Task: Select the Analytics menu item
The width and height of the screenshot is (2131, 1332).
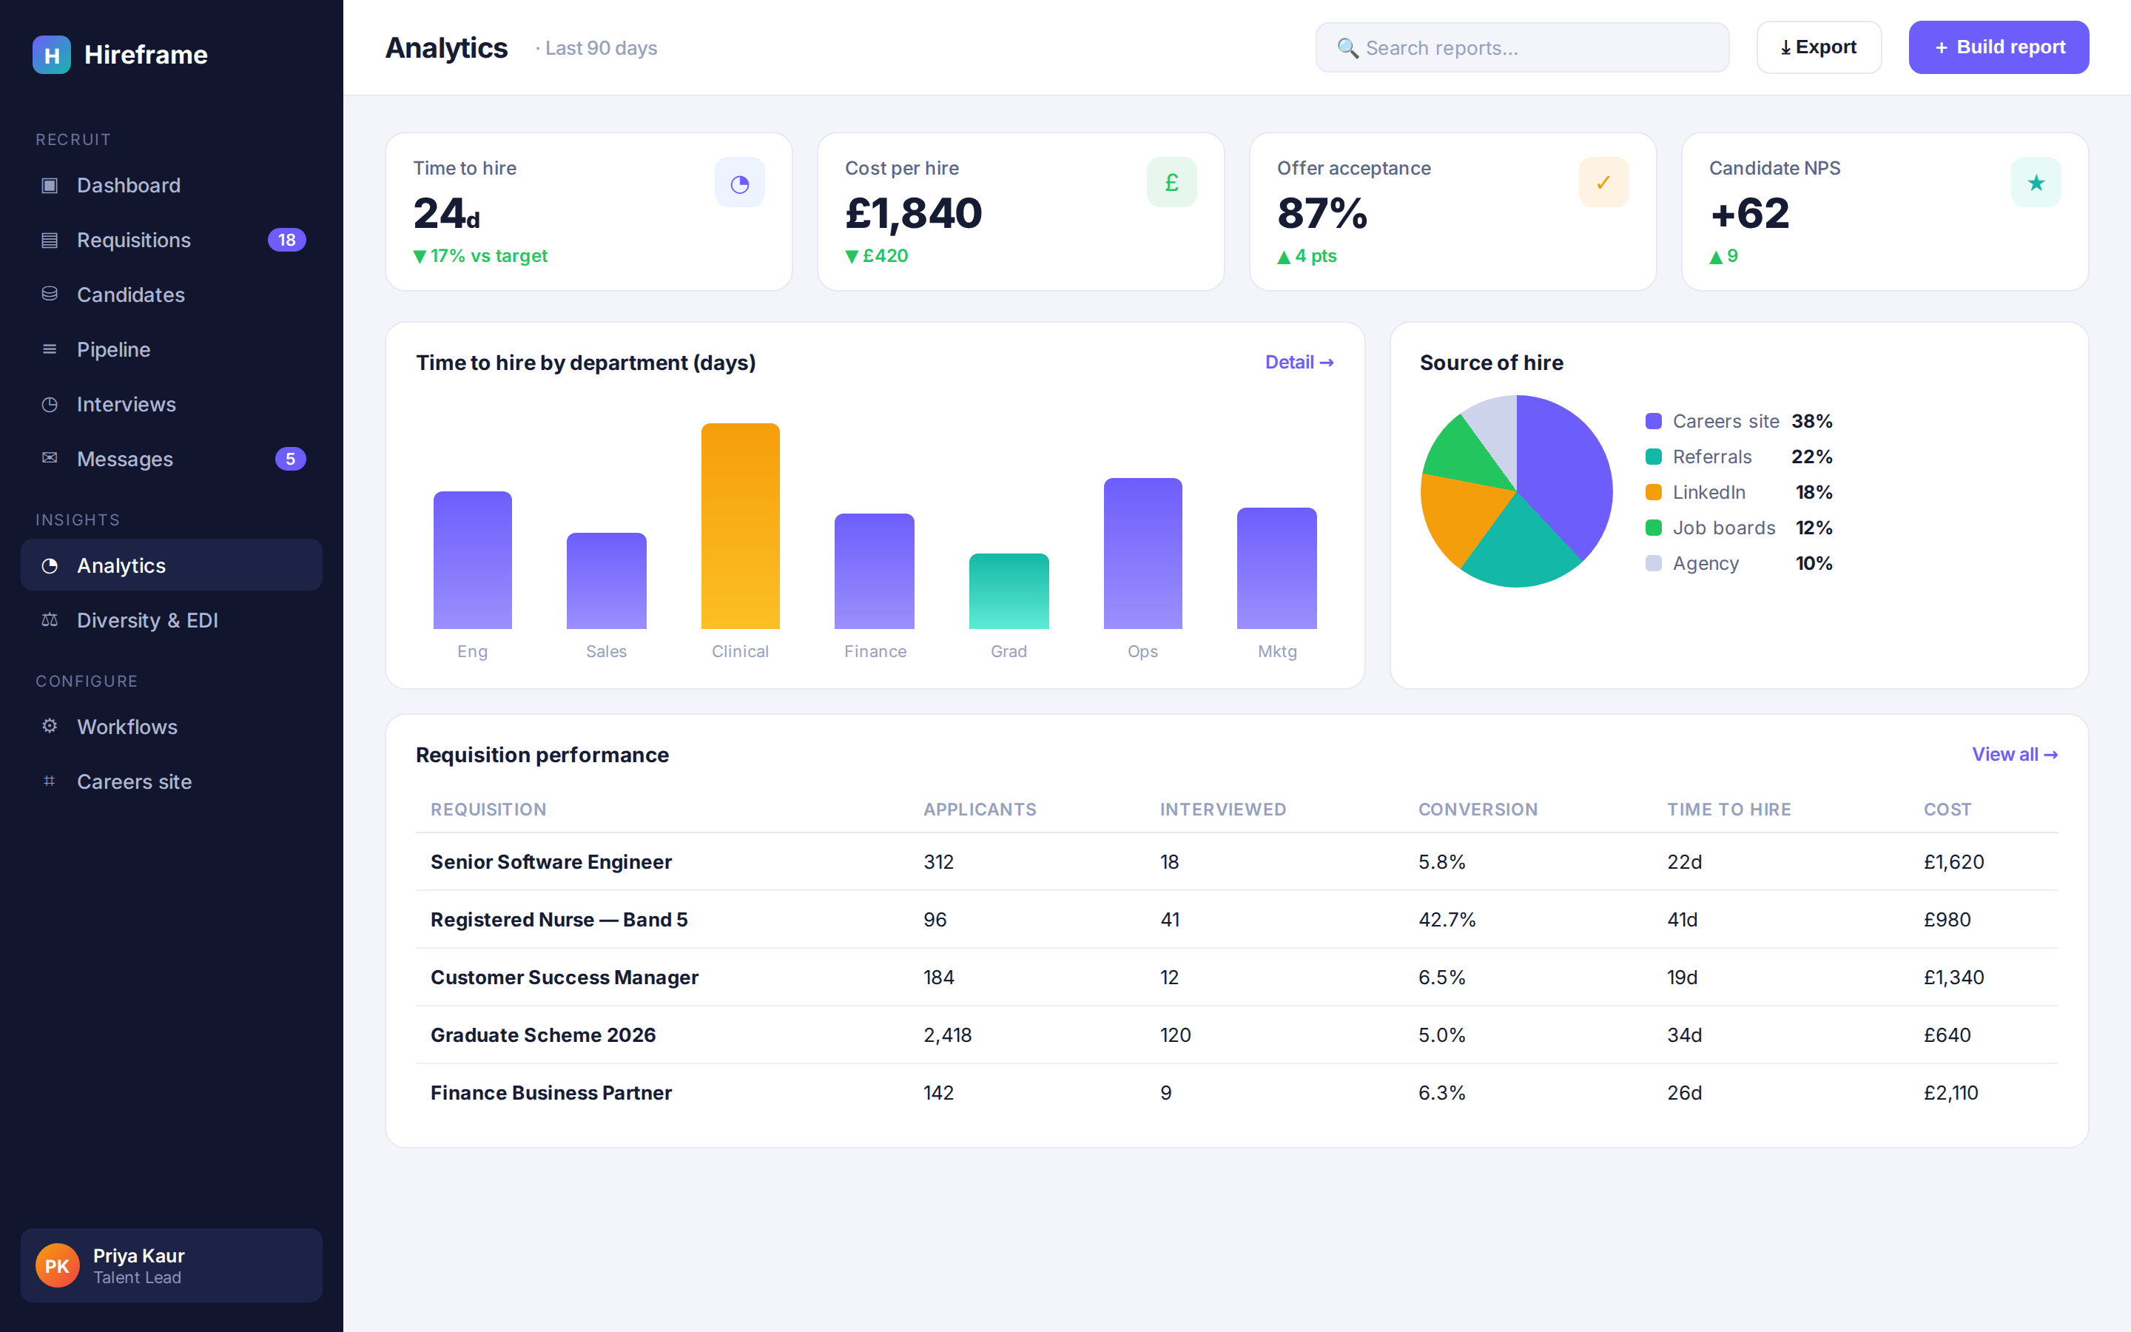Action: pyautogui.click(x=172, y=565)
